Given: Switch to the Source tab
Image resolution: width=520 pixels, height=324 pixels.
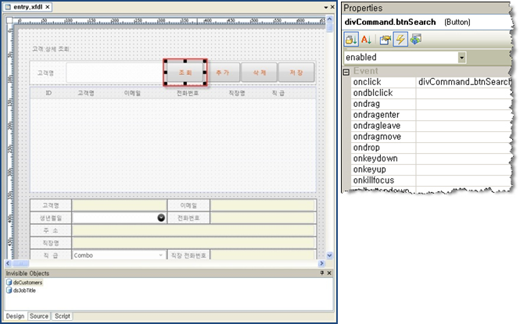Looking at the screenshot, I should [38, 316].
